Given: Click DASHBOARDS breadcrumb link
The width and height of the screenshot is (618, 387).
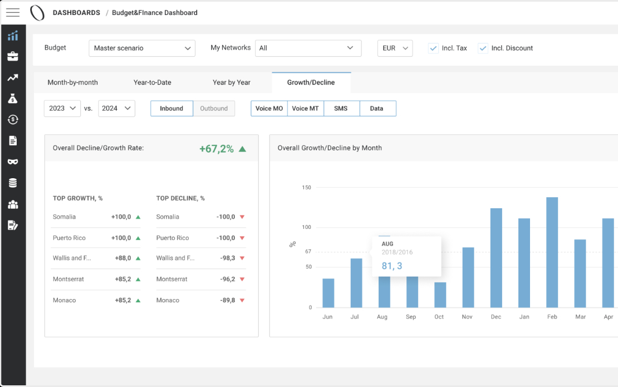Looking at the screenshot, I should coord(76,13).
